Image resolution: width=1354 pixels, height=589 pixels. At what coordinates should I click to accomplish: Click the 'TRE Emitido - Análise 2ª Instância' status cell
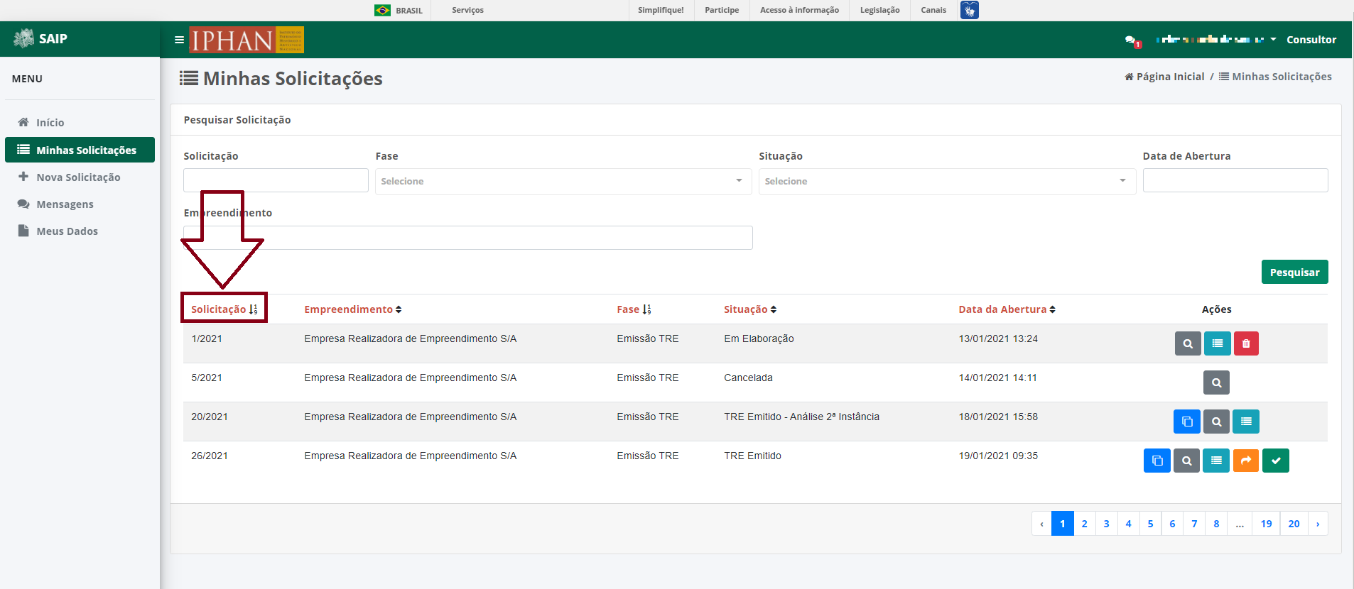801,417
